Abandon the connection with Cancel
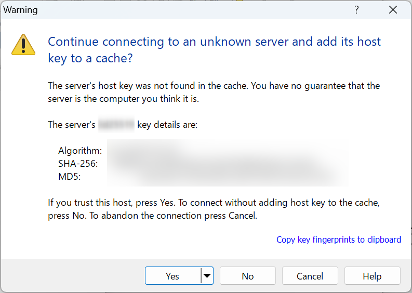This screenshot has height=293, width=412. pos(310,276)
